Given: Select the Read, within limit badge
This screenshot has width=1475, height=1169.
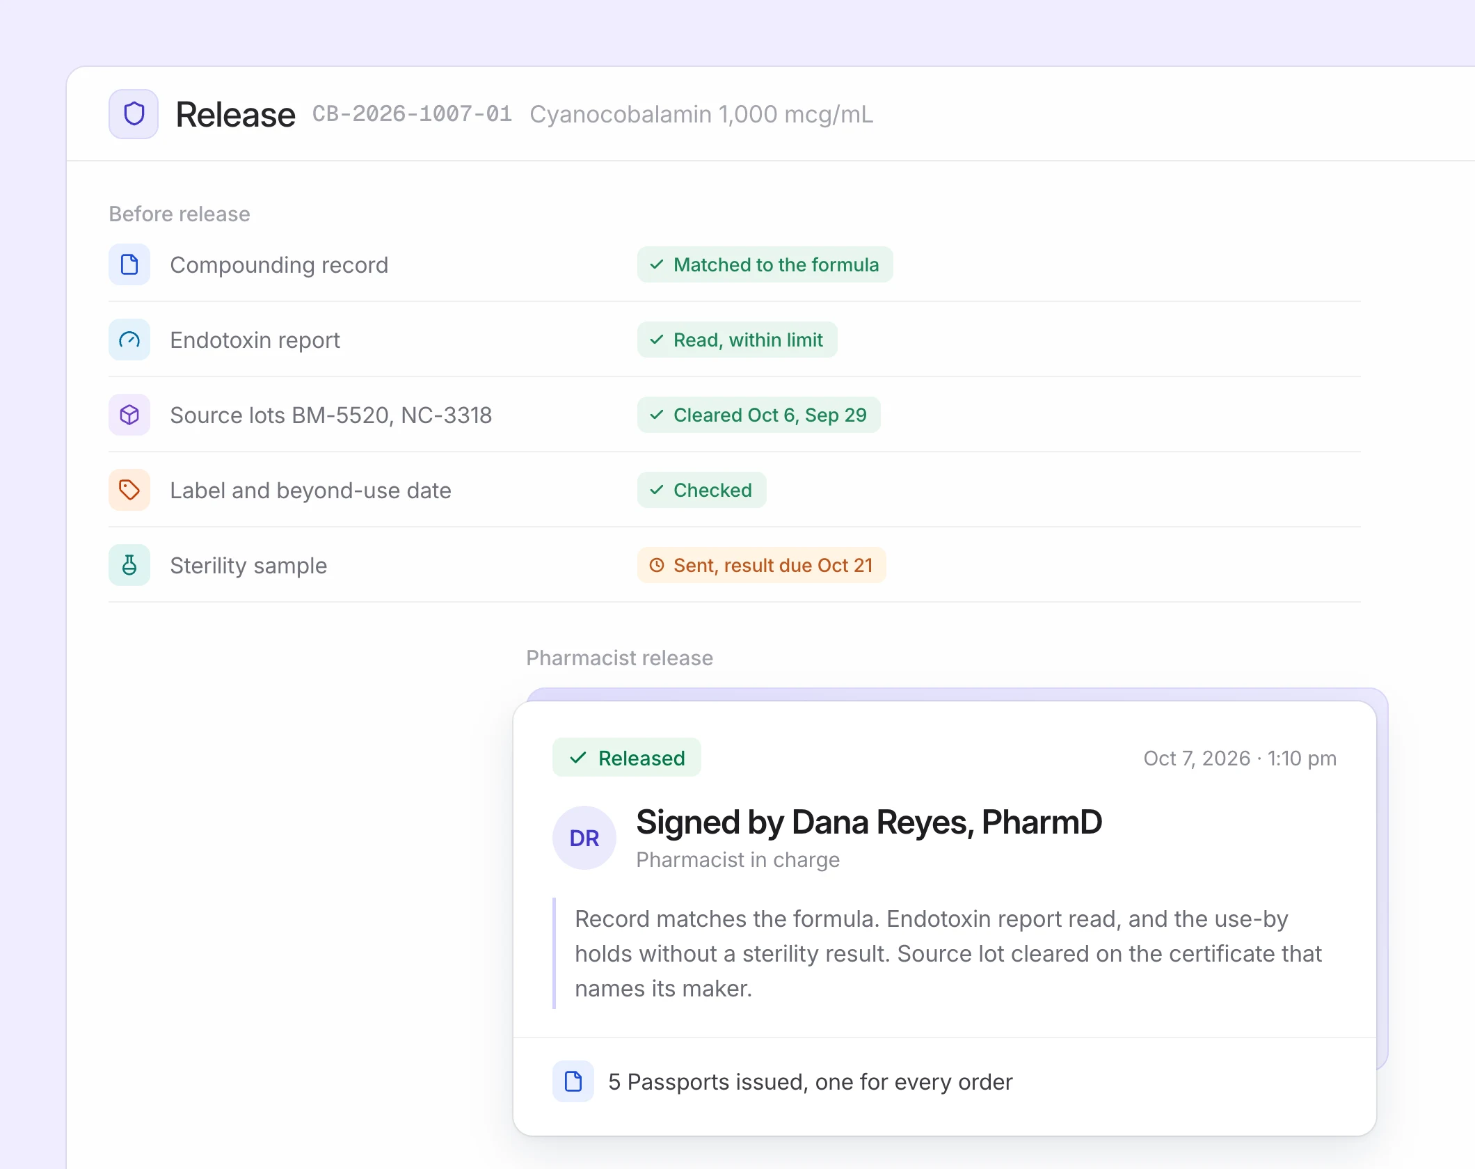Looking at the screenshot, I should pyautogui.click(x=737, y=340).
